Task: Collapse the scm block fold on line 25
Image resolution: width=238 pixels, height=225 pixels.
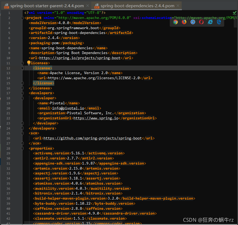Action: click(22, 133)
